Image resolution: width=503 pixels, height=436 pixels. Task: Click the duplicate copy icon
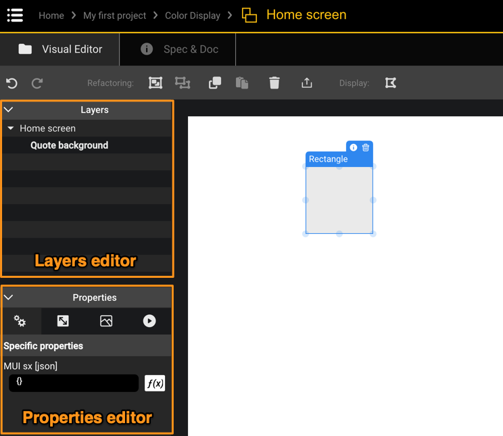coord(215,82)
